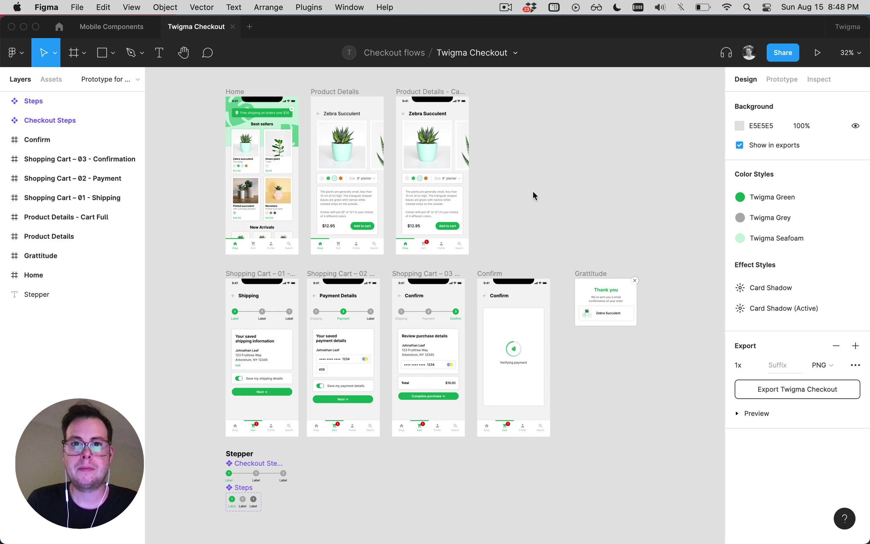Screen dimensions: 870x544
Task: Select the Grattitude frame in the Layers panel
Action: (40, 255)
